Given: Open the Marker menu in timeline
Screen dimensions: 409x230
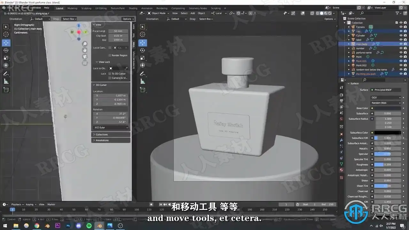Looking at the screenshot, I should tap(51, 204).
